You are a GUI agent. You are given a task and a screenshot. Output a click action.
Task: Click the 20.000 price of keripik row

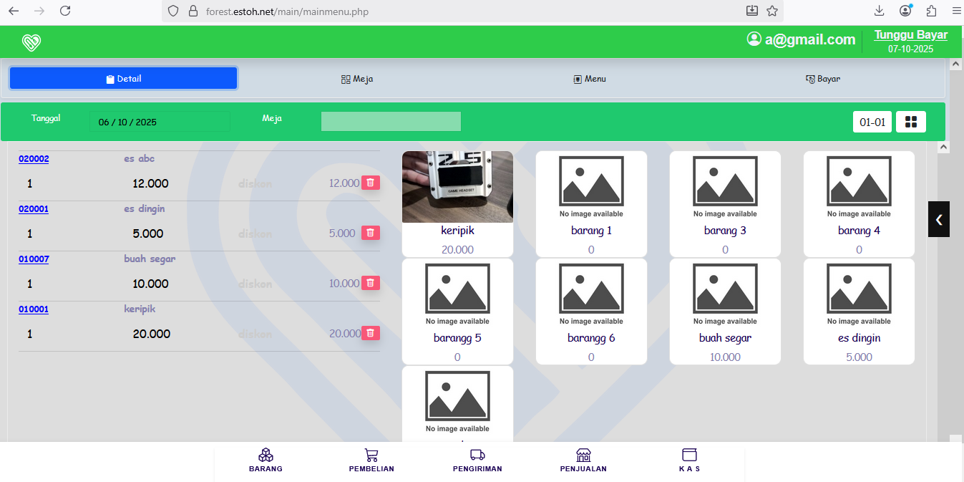pos(151,334)
